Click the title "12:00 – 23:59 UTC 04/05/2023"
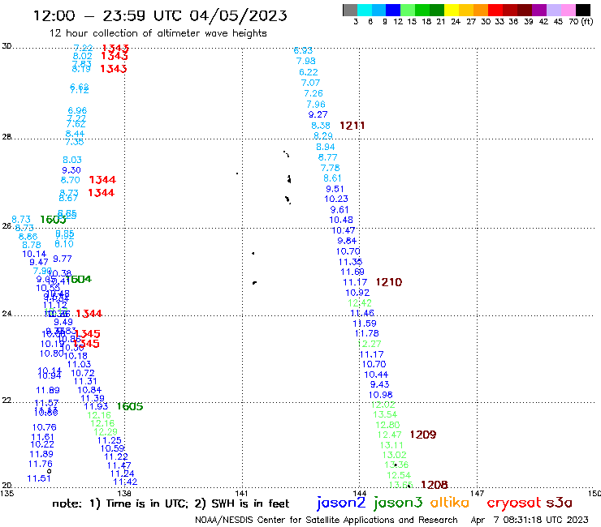 160,15
